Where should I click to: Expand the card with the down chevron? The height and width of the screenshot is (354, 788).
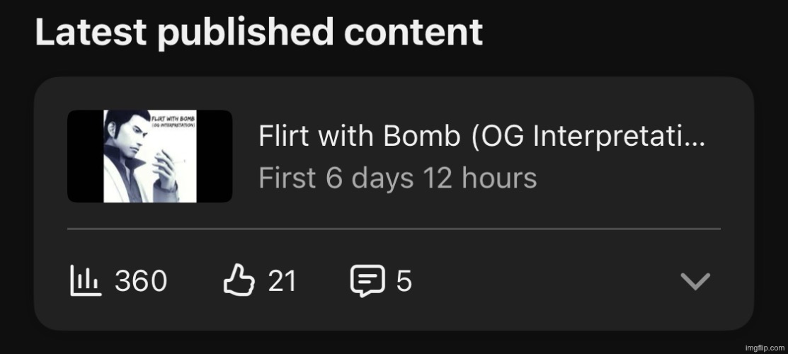coord(695,281)
